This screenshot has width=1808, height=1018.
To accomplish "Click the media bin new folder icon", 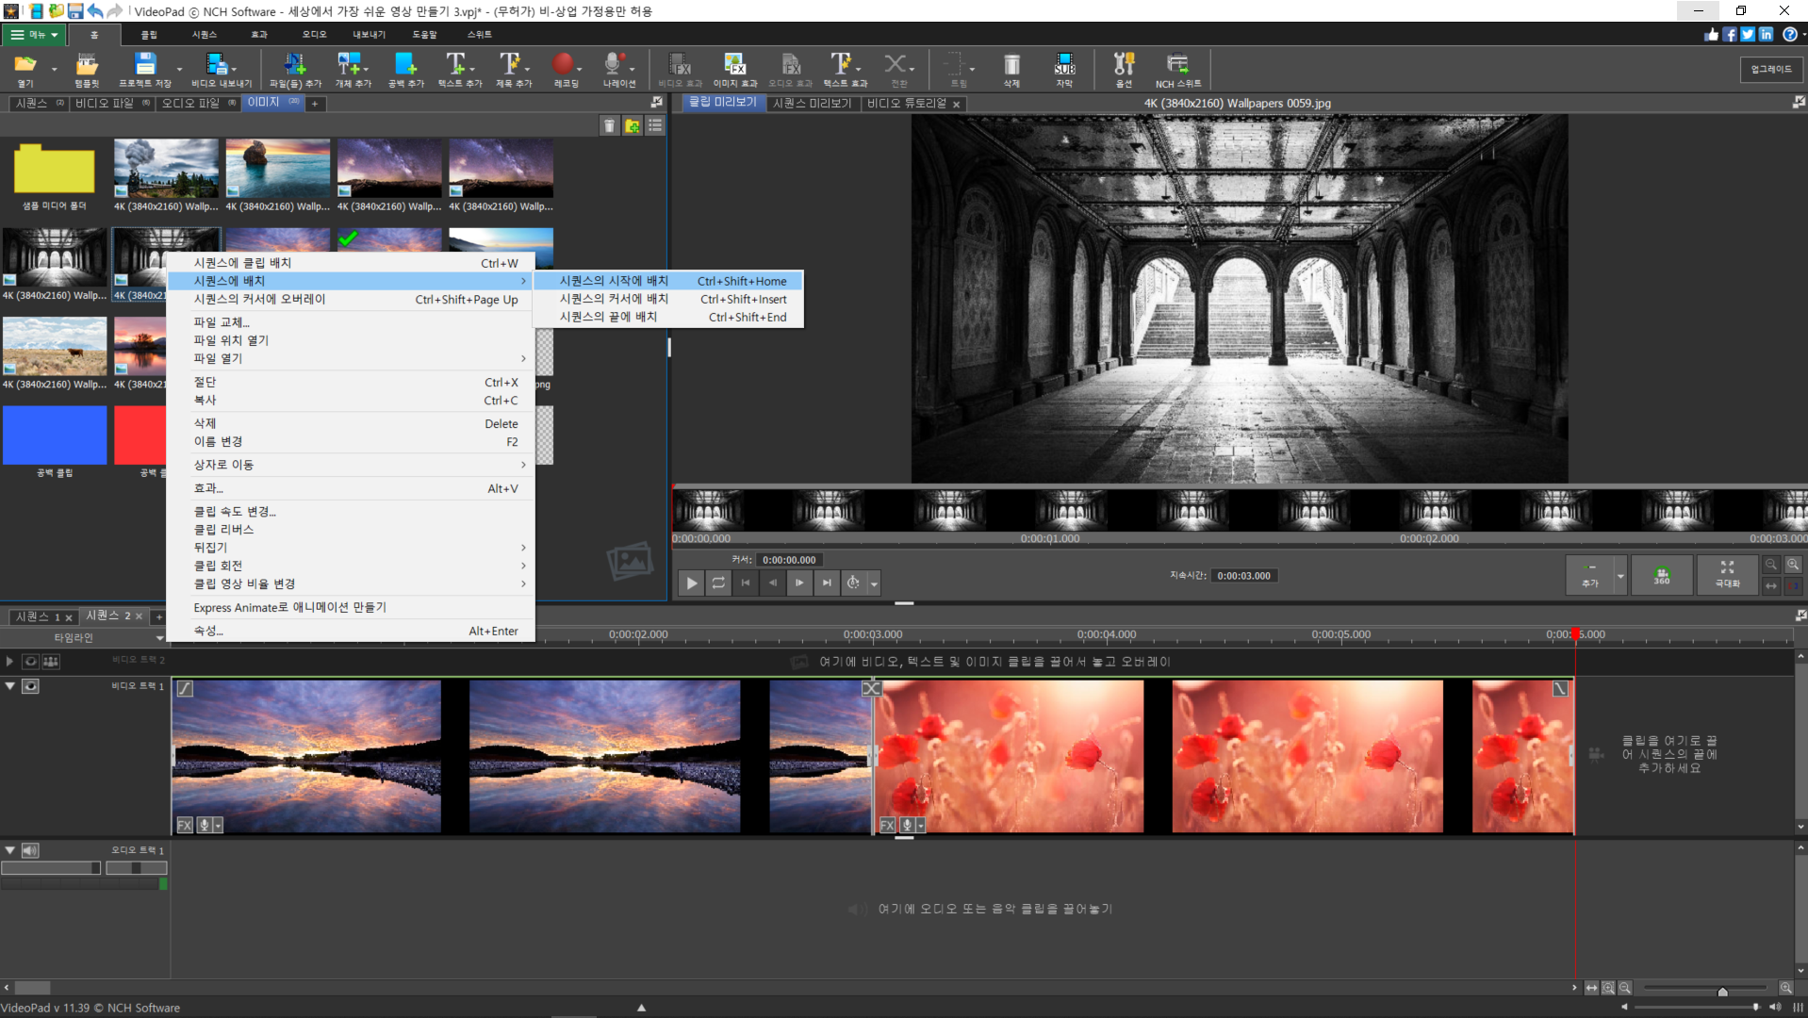I will pos(633,126).
